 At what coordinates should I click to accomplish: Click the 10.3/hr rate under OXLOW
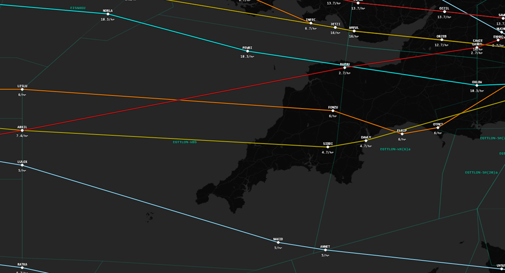pyautogui.click(x=477, y=91)
